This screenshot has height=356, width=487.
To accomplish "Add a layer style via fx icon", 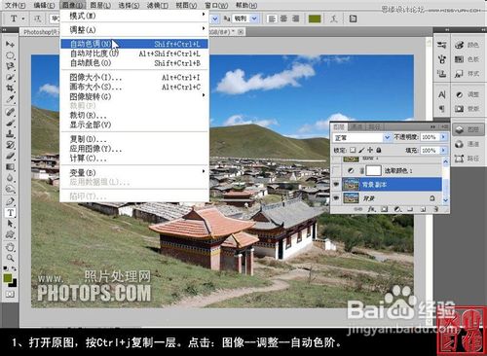I will 371,209.
